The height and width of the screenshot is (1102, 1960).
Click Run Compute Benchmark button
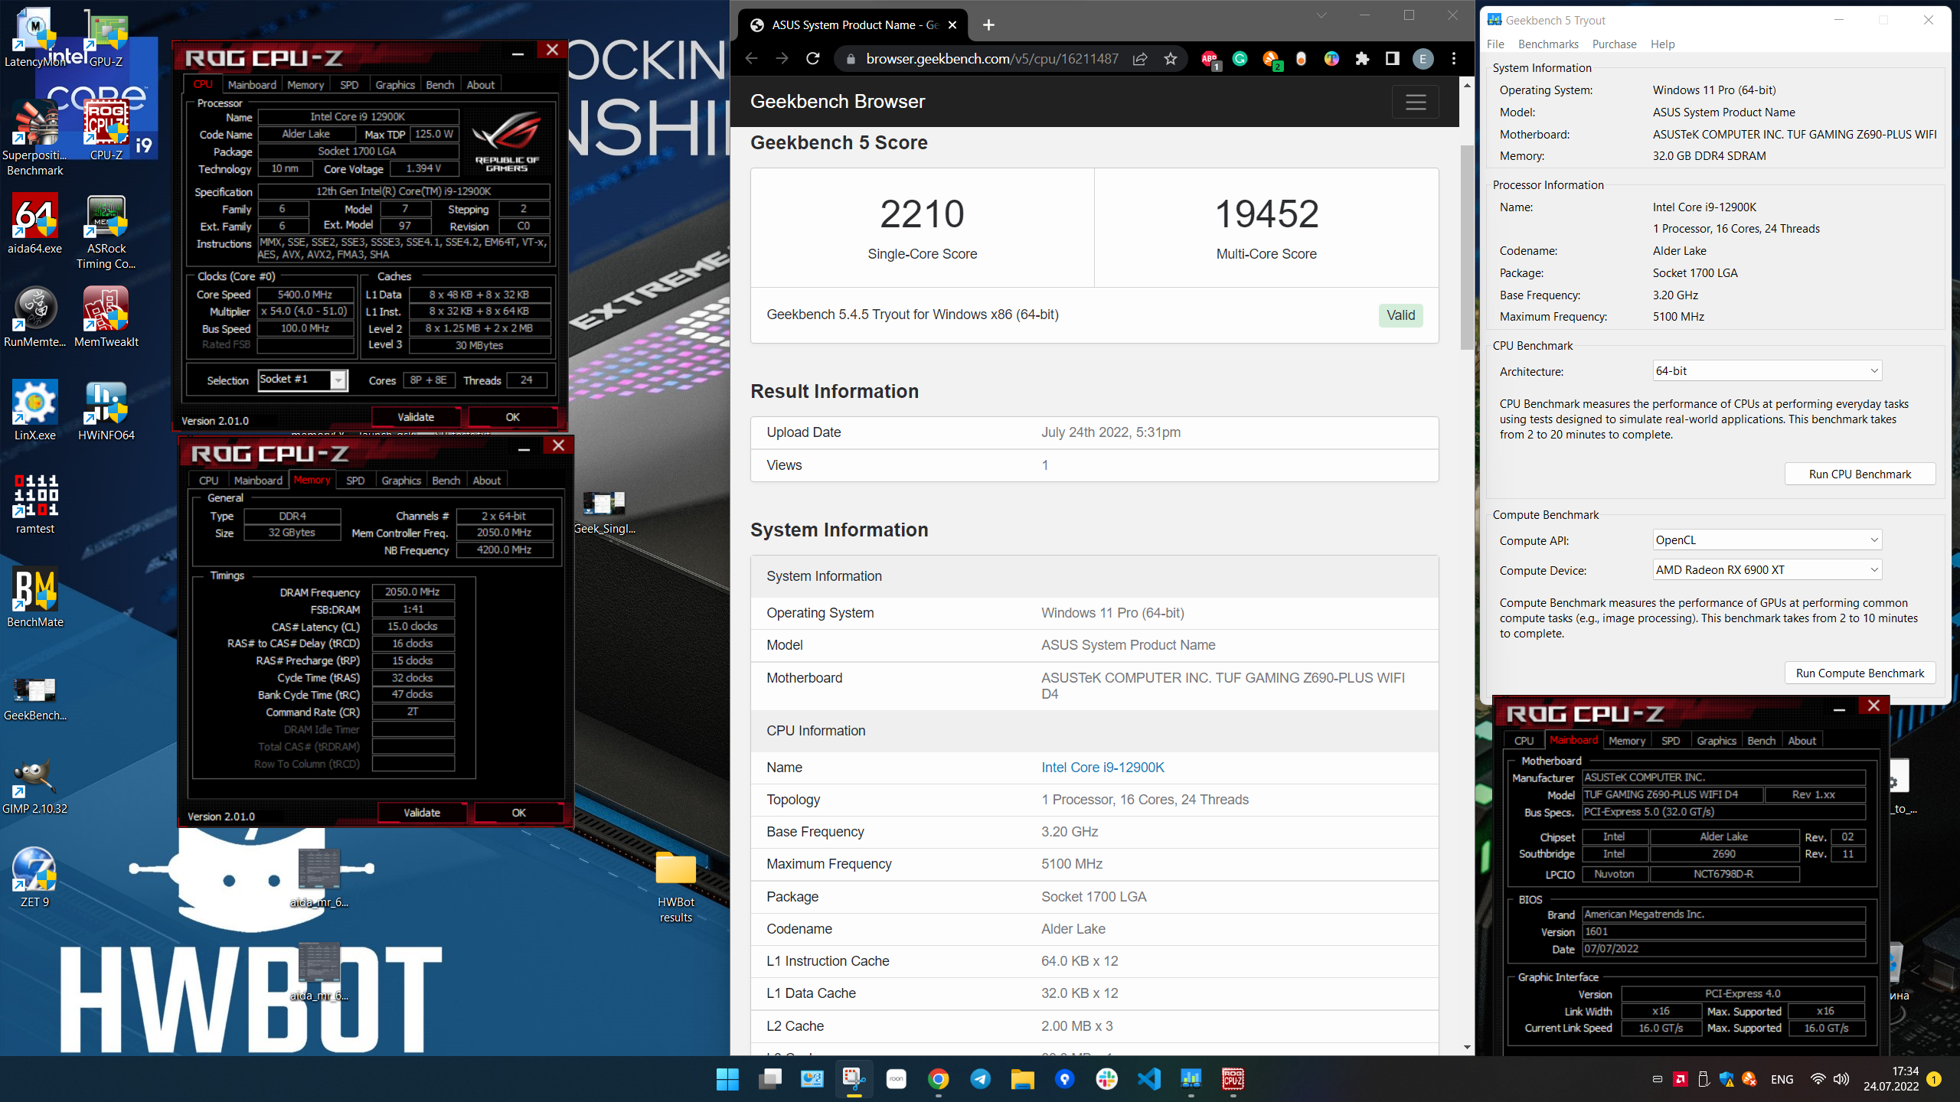(1860, 673)
